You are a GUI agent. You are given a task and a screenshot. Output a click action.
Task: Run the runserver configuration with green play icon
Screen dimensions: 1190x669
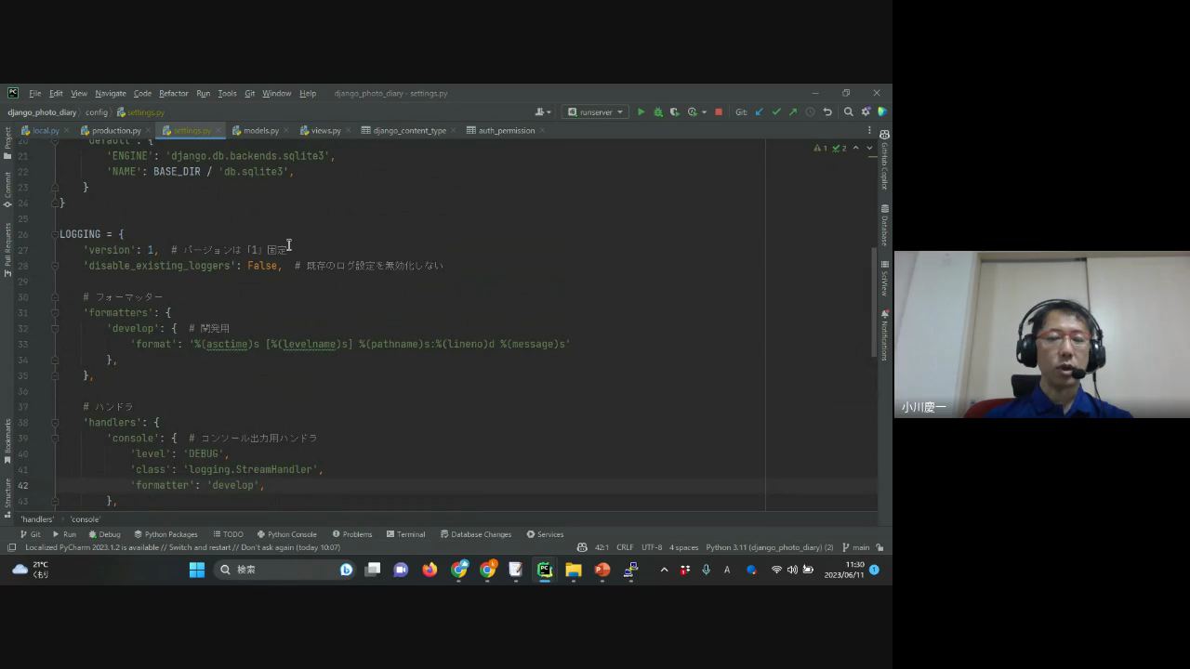pyautogui.click(x=641, y=112)
